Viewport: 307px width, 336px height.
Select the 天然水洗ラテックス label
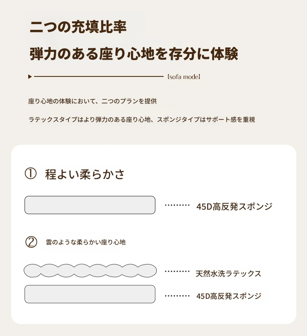(x=228, y=273)
